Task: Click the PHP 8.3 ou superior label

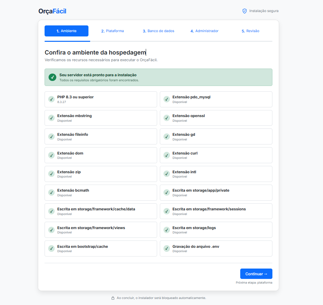Action: (x=75, y=97)
